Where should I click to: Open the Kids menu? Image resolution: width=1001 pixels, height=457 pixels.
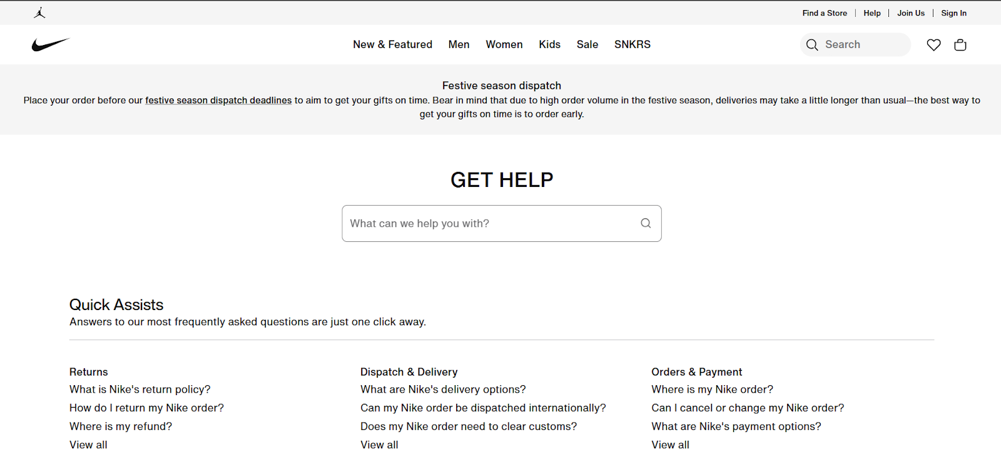click(x=549, y=44)
